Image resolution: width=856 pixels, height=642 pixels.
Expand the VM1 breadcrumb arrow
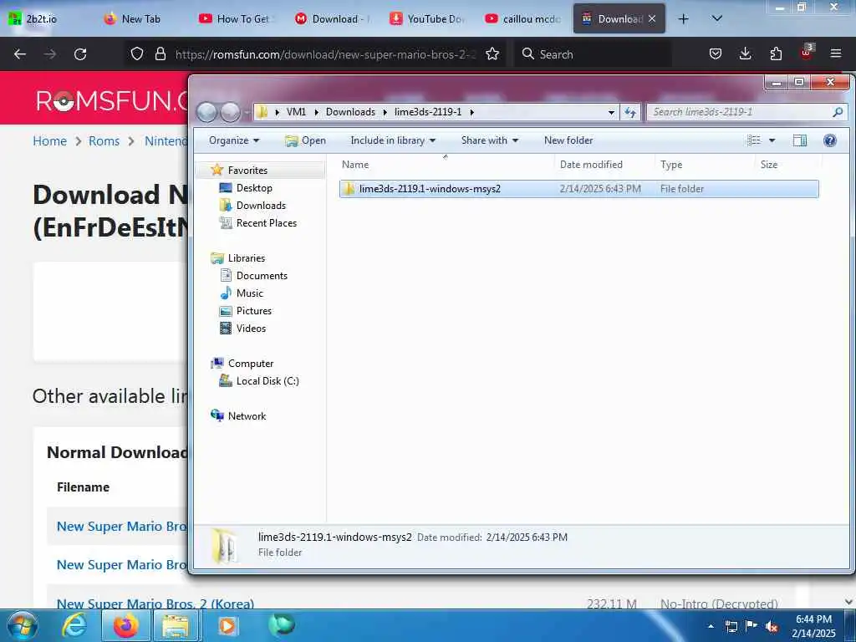tap(316, 112)
